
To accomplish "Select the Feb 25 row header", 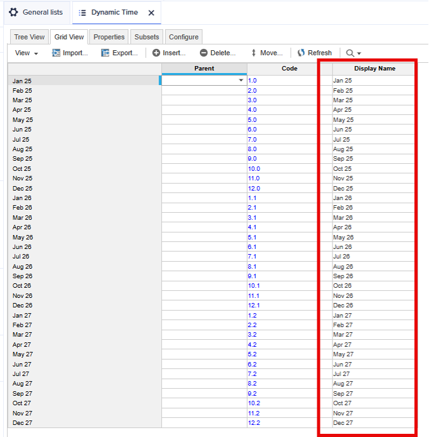I will 84,91.
